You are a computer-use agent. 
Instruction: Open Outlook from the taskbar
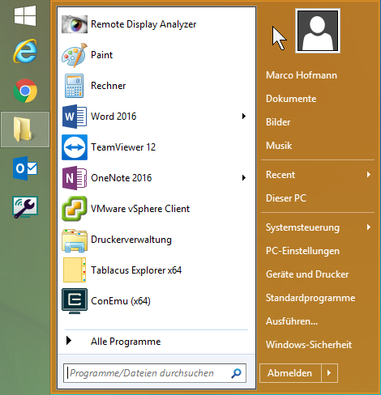[25, 168]
